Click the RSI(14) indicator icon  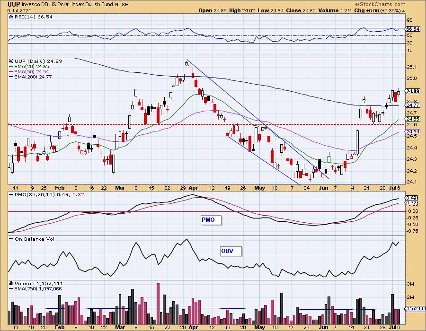[x=11, y=17]
